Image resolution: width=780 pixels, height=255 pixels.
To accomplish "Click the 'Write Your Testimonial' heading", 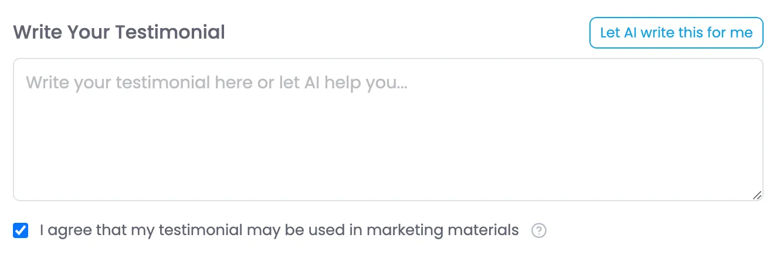I will (x=119, y=32).
